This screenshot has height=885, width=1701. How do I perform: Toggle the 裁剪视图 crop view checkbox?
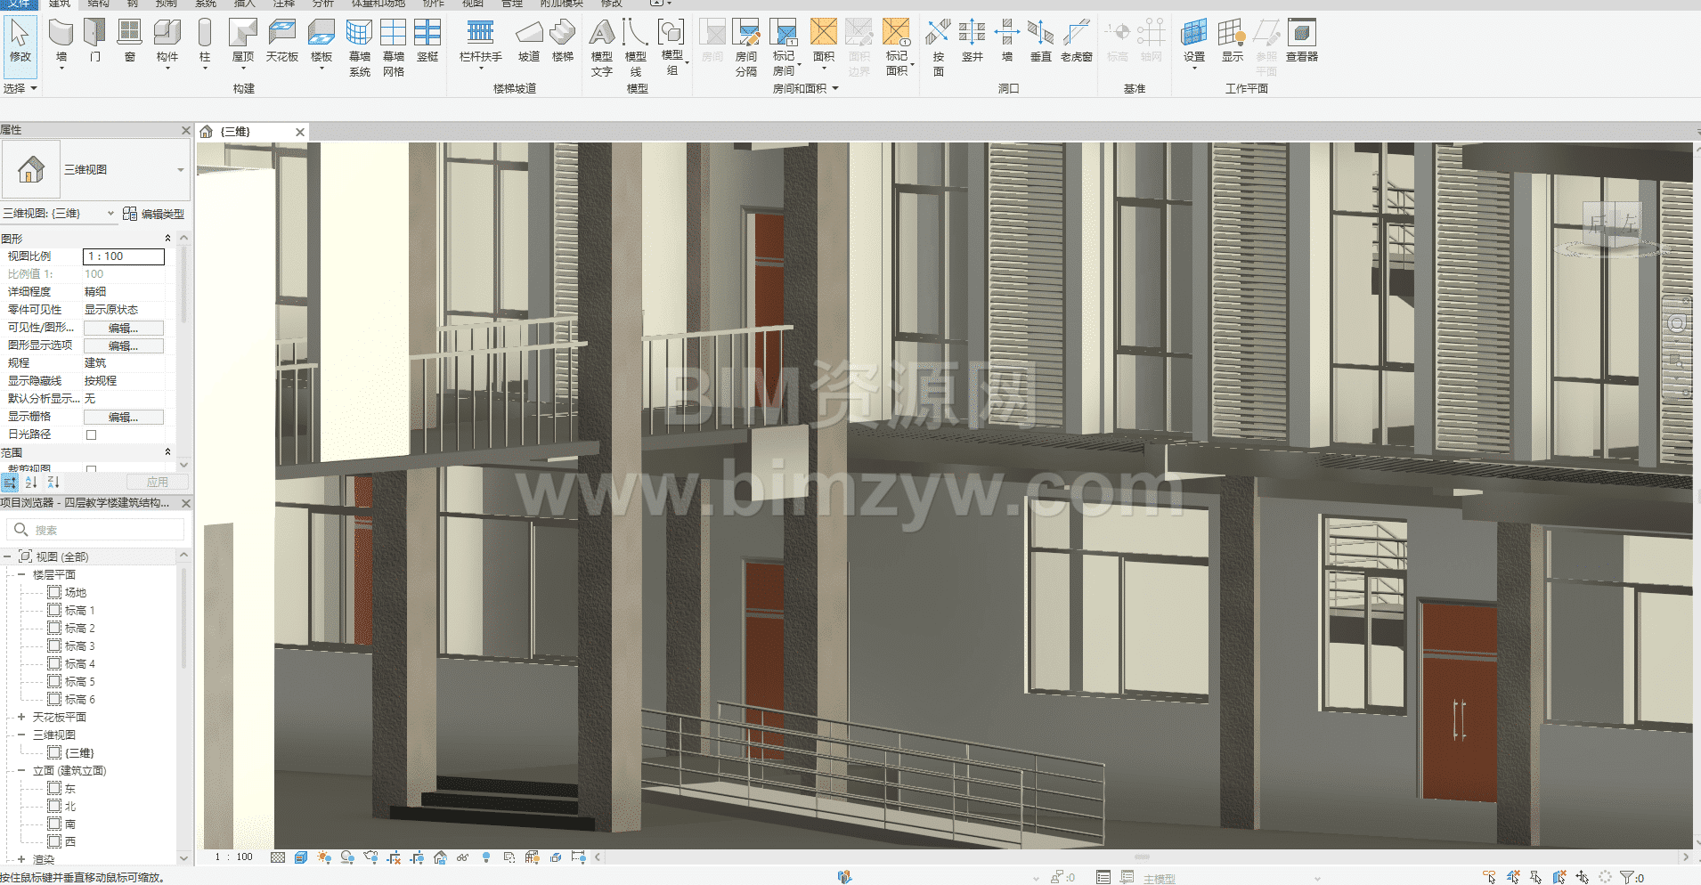pos(91,468)
